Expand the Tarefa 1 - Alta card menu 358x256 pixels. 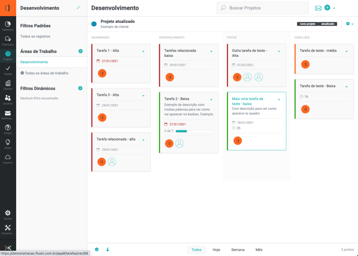point(143,51)
